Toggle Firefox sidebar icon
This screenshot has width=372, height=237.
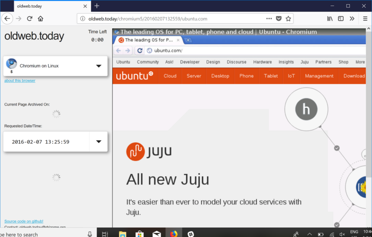(x=341, y=19)
